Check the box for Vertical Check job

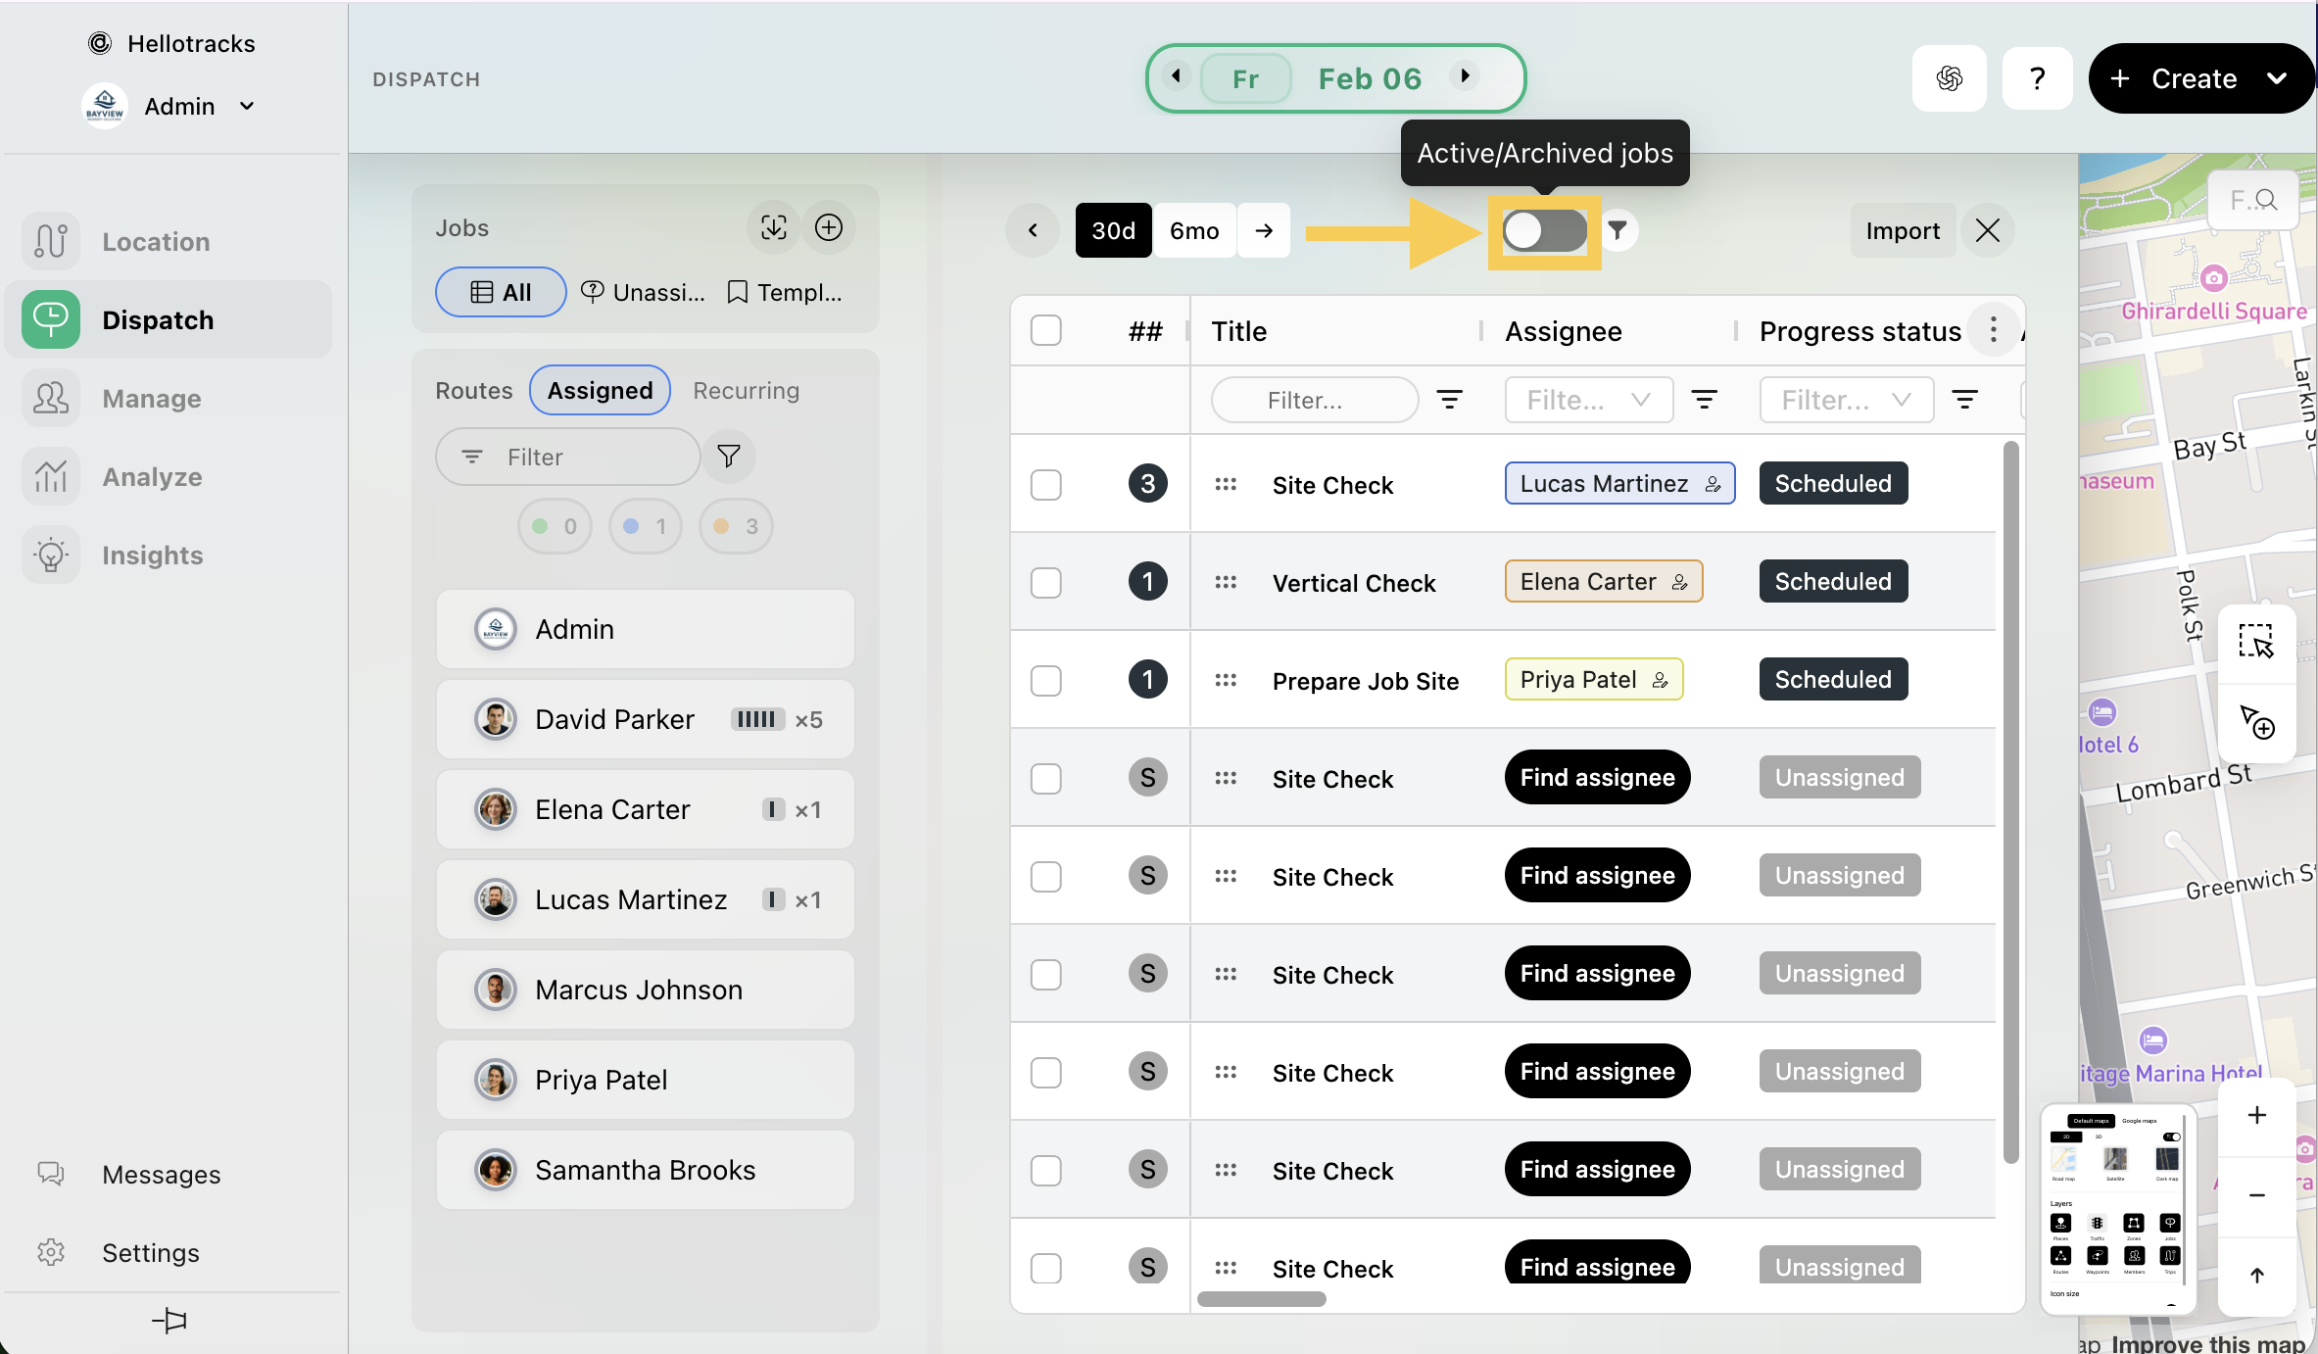point(1046,583)
